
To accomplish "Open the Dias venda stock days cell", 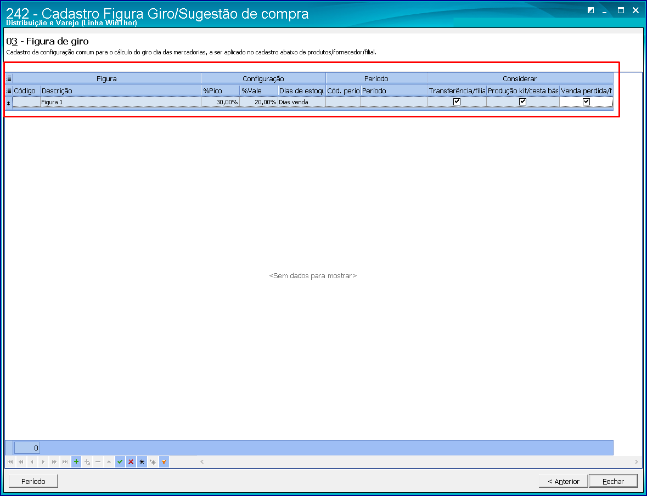I will 302,102.
